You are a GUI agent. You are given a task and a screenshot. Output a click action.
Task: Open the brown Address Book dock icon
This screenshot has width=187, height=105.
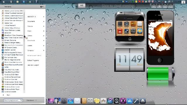pos(84,101)
